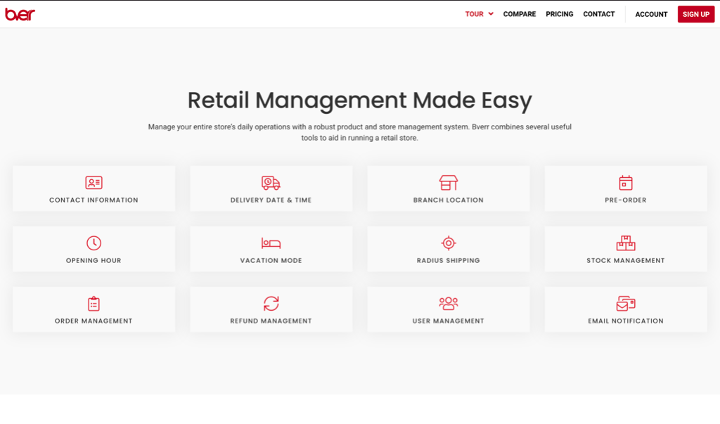The width and height of the screenshot is (720, 424).
Task: Click the Vacation Mode bed icon
Action: [x=271, y=243]
